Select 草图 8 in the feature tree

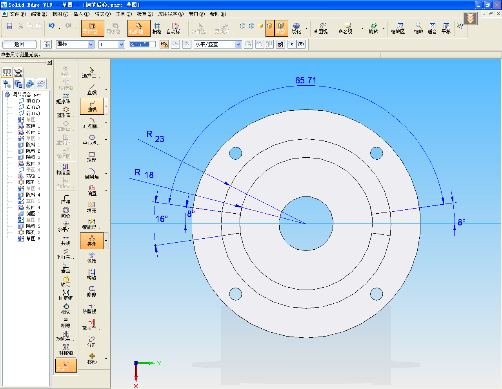[x=29, y=239]
